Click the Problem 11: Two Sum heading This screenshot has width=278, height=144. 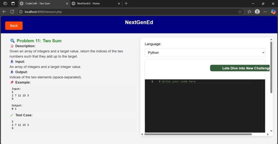tap(39, 41)
